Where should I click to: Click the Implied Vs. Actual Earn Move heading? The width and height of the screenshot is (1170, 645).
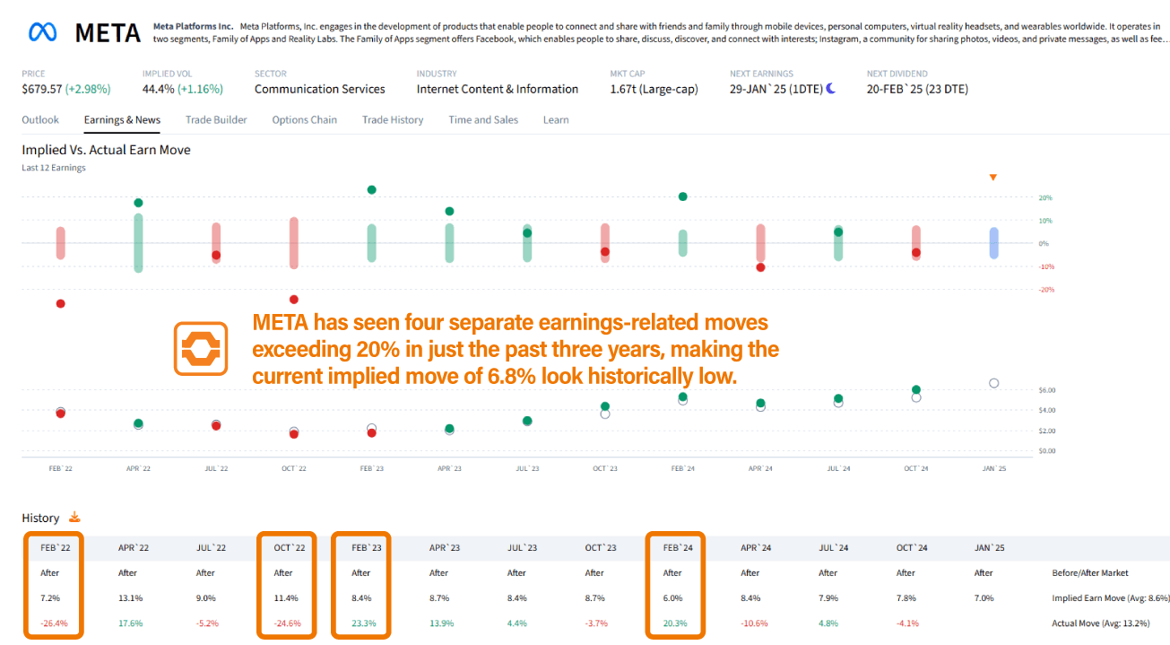106,150
